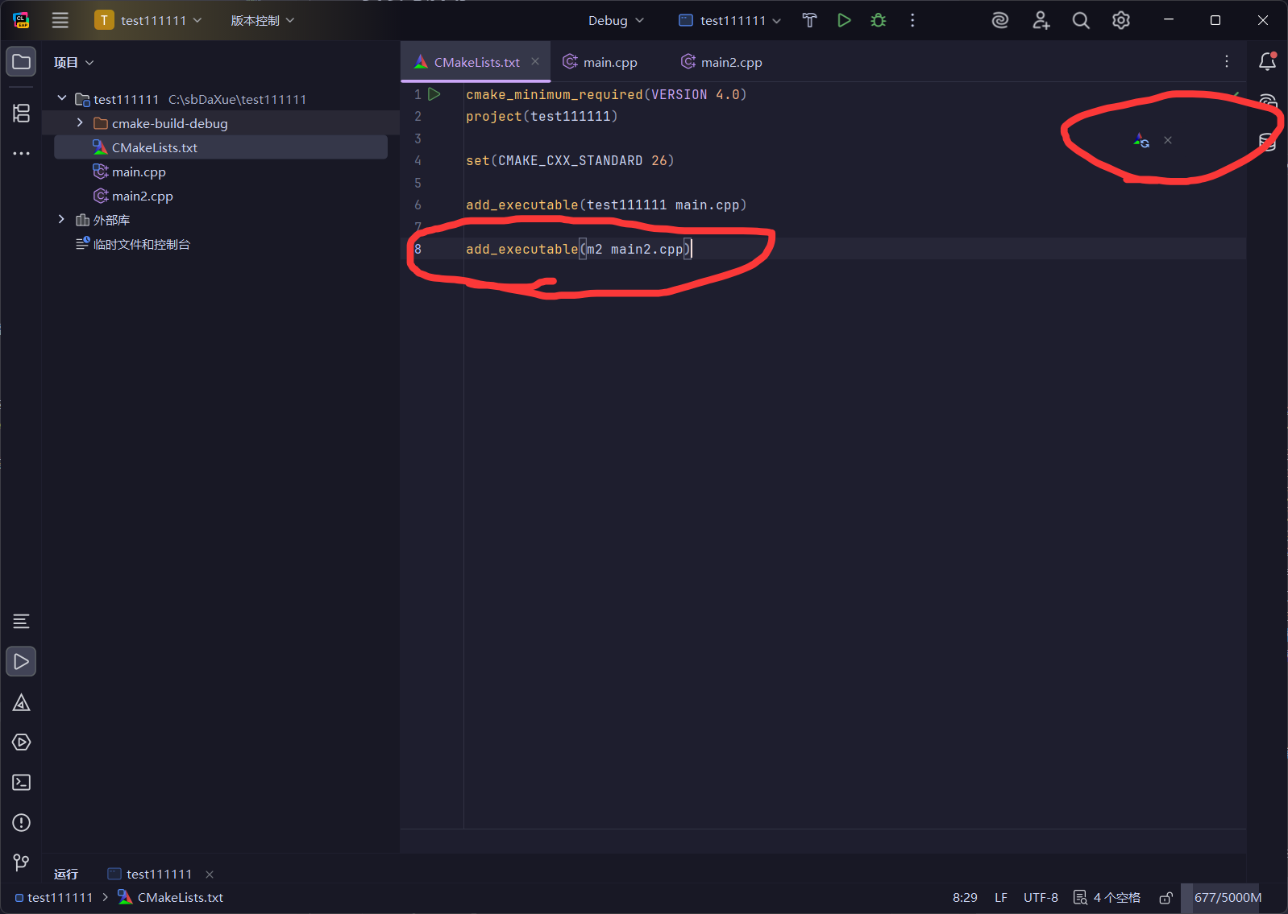
Task: Click the LF line separator button
Action: pyautogui.click(x=1000, y=898)
